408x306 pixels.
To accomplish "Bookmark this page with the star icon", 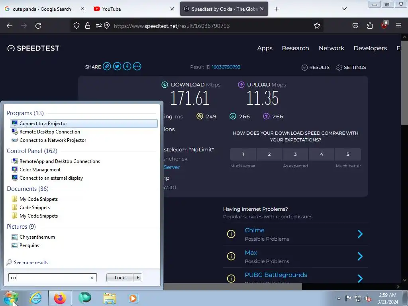I will (x=317, y=26).
